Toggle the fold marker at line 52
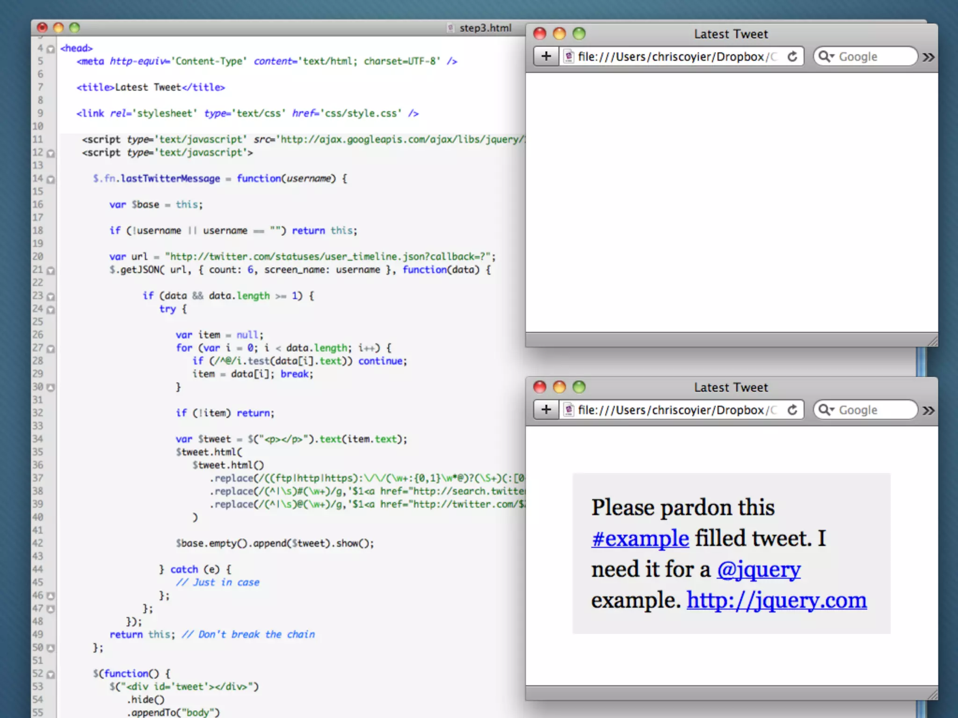Image resolution: width=958 pixels, height=718 pixels. (x=51, y=674)
